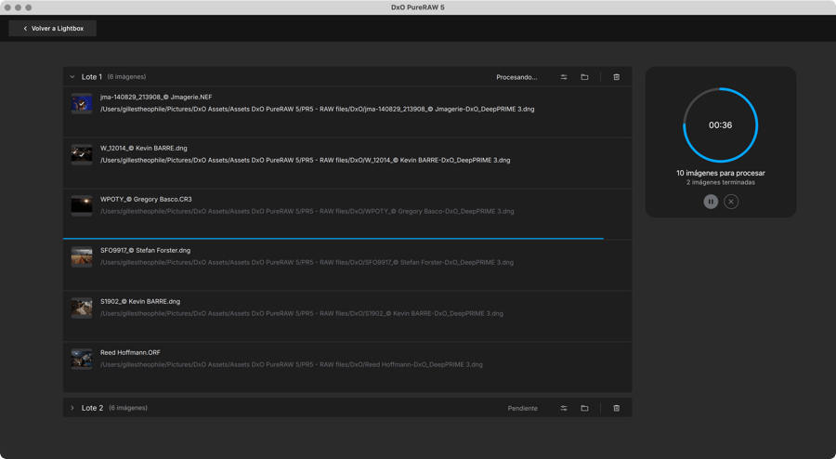Viewport: 836px width, 459px height.
Task: Select W_12014 Kevin BARRE.dng thumbnail
Action: point(82,154)
